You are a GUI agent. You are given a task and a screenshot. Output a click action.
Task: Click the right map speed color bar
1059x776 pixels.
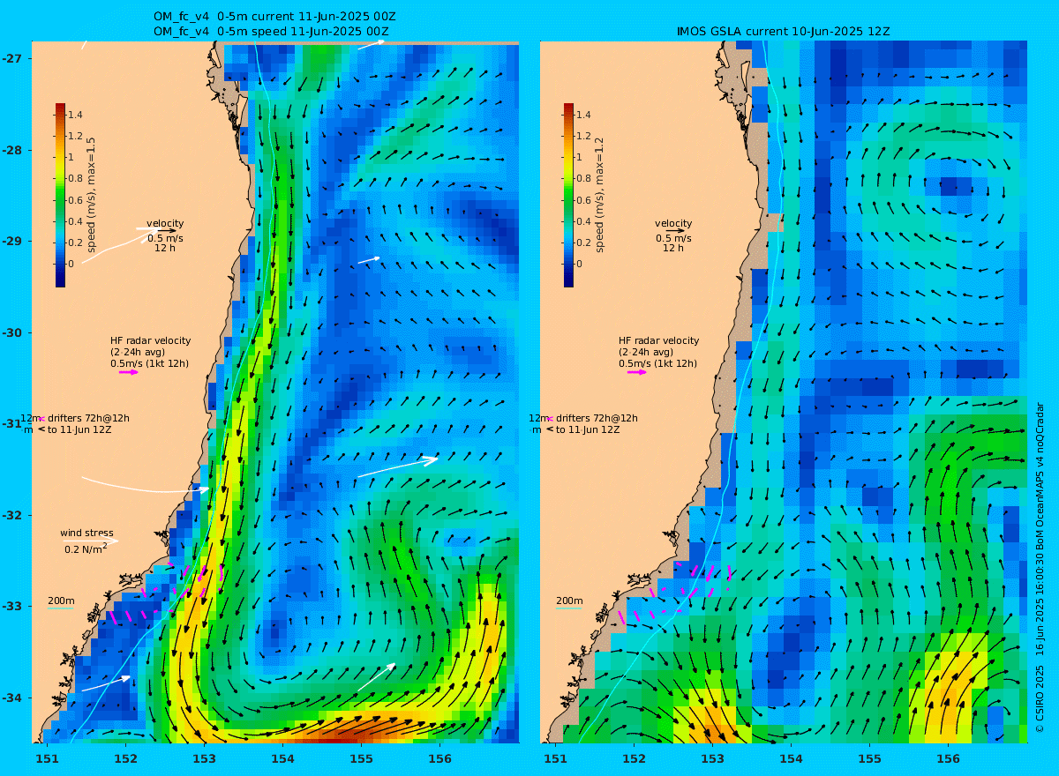[x=568, y=195]
